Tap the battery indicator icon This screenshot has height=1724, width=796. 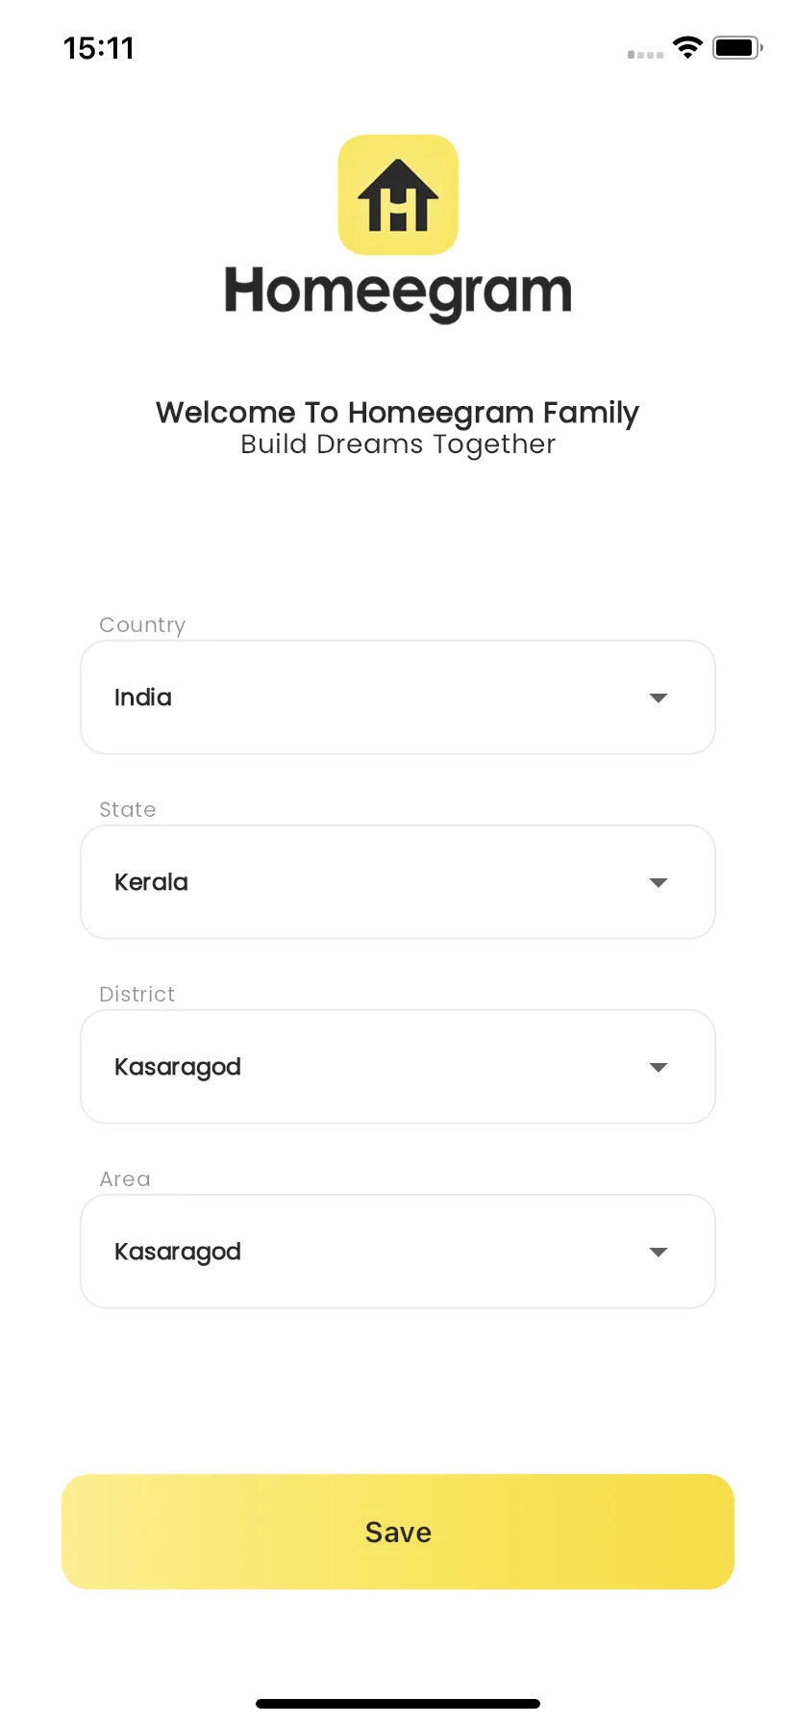tap(737, 47)
